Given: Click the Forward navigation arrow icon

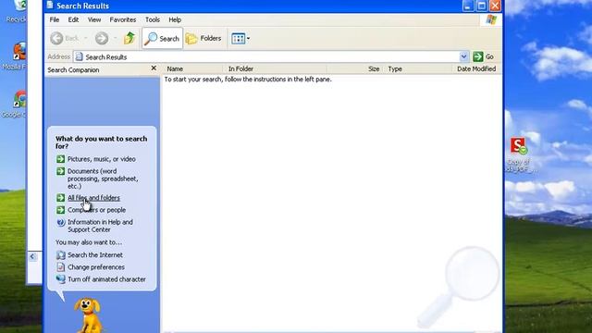Looking at the screenshot, I should pyautogui.click(x=102, y=38).
